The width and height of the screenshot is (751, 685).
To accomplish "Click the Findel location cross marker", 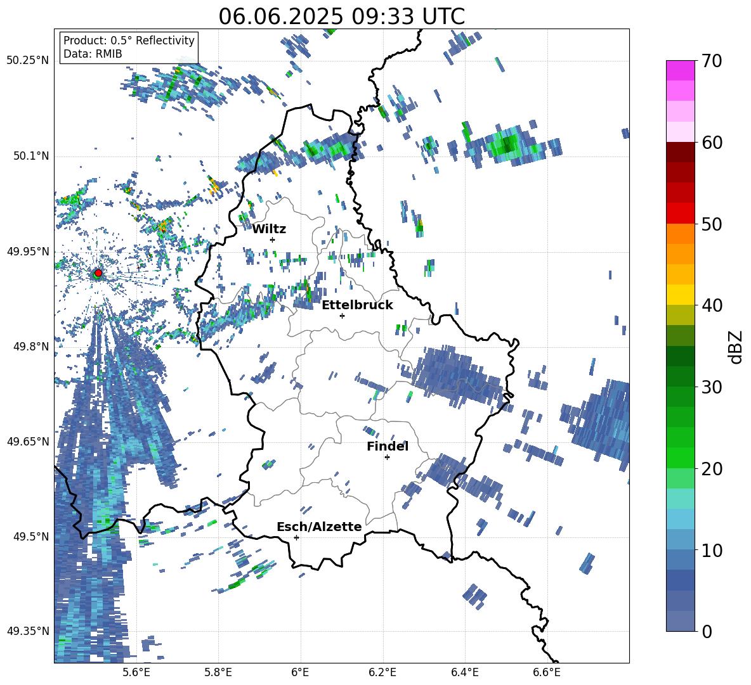I will tap(387, 458).
